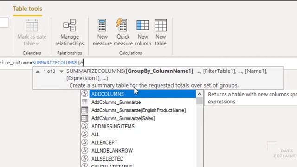
Task: Click the fx icon beside ADDMISSINGITEMS
Action: coord(84,126)
